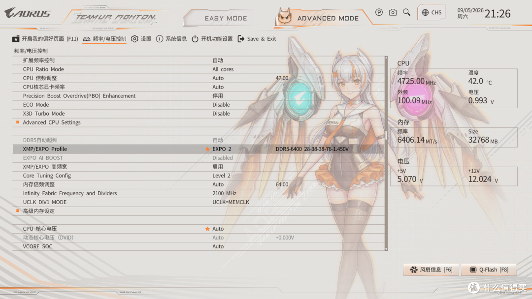Toggle XMP/EXPO 高频宽 启用 setting

pyautogui.click(x=218, y=167)
